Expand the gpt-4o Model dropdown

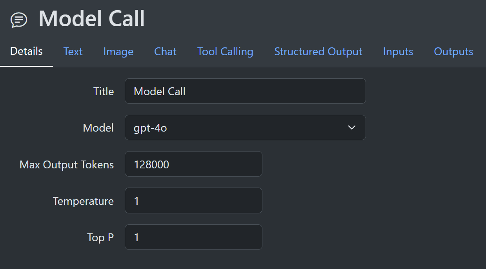(245, 128)
